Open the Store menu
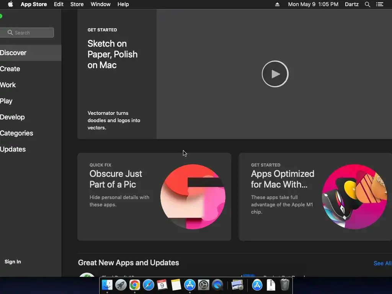The height and width of the screenshot is (294, 392). coord(77,4)
